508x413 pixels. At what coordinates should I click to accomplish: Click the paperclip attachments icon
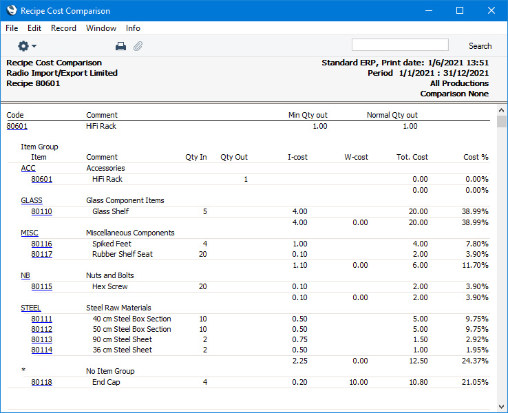click(x=138, y=46)
